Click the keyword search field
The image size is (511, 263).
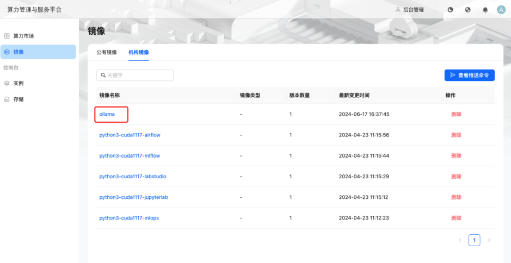(135, 75)
